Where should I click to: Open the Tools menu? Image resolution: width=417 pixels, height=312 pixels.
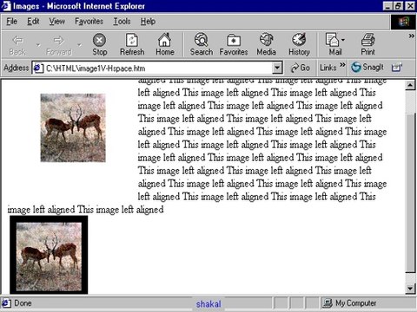(122, 22)
